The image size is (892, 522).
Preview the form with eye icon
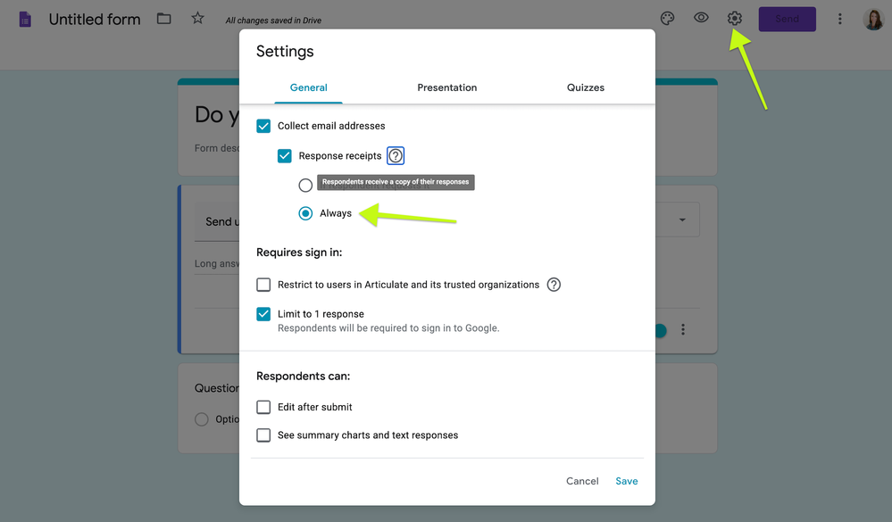[x=701, y=18]
